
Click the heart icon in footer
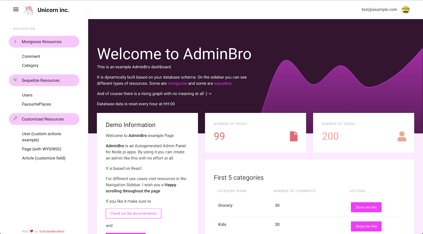coord(31,231)
